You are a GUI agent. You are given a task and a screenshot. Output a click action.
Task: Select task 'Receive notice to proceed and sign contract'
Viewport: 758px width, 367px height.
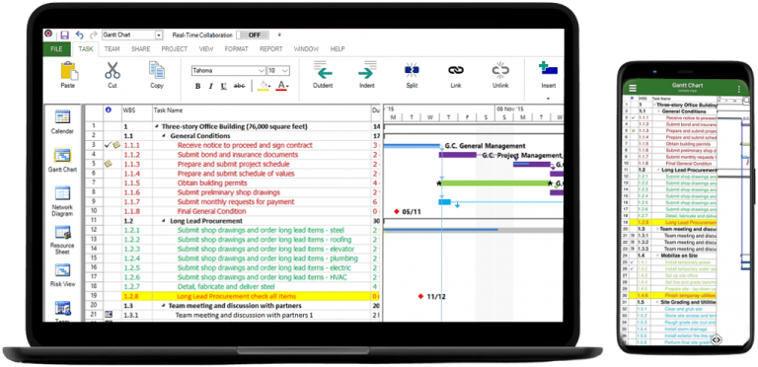point(245,145)
